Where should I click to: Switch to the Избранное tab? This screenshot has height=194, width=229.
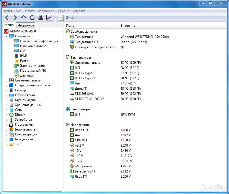click(26, 25)
